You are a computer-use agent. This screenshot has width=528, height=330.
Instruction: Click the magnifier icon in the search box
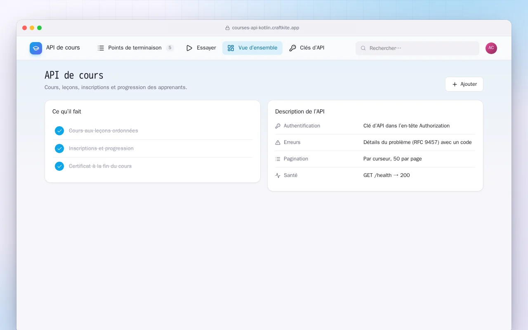click(x=363, y=48)
